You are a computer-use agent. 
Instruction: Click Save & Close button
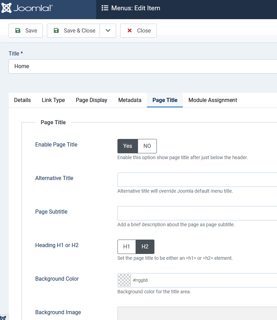(74, 30)
